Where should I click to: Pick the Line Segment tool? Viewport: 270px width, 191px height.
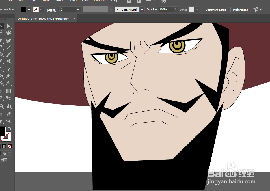[8, 47]
